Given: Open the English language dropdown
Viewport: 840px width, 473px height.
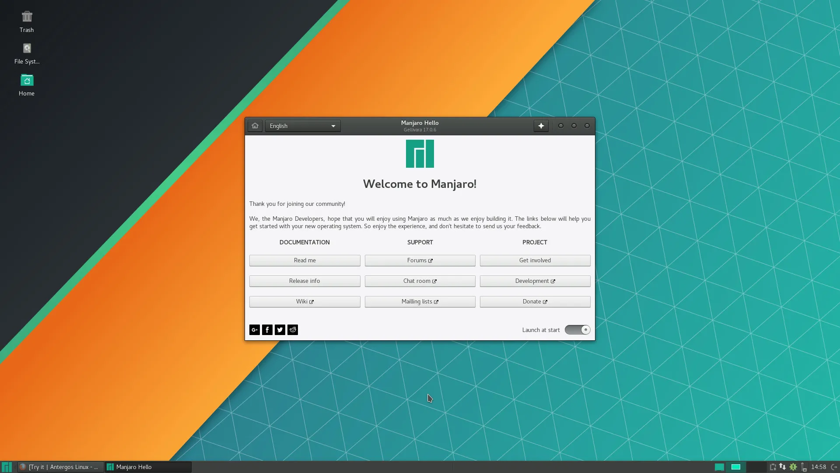Looking at the screenshot, I should point(302,126).
